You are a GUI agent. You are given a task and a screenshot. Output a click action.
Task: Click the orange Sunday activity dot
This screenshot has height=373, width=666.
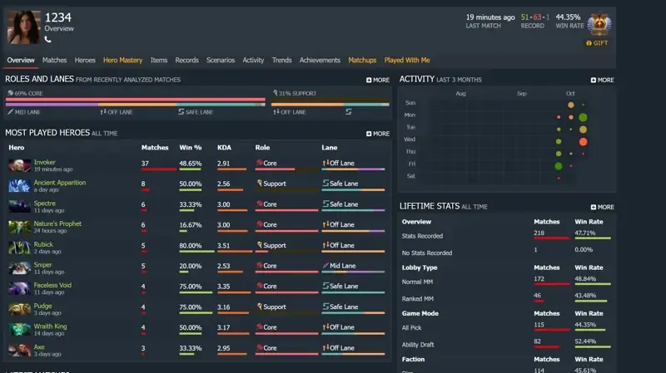coord(571,105)
